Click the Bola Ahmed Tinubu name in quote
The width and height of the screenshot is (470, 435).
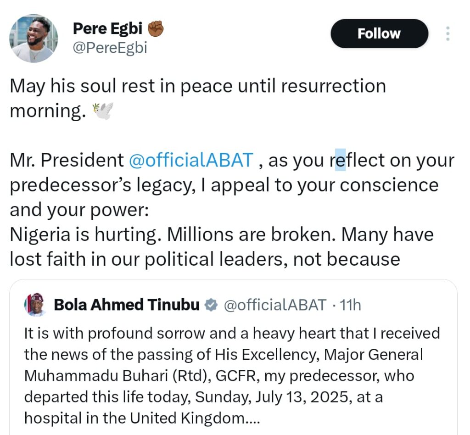127,305
